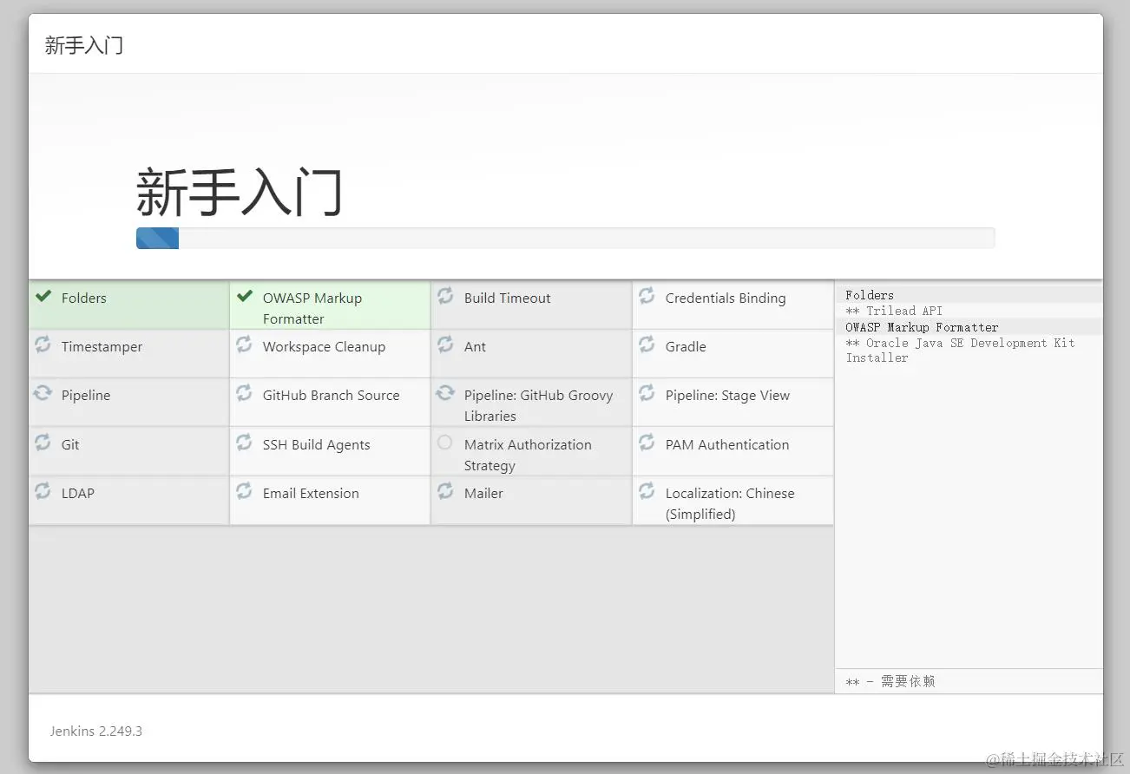Click the empty circle icon for Matrix Authorization Strategy
1130x774 pixels.
coord(444,443)
